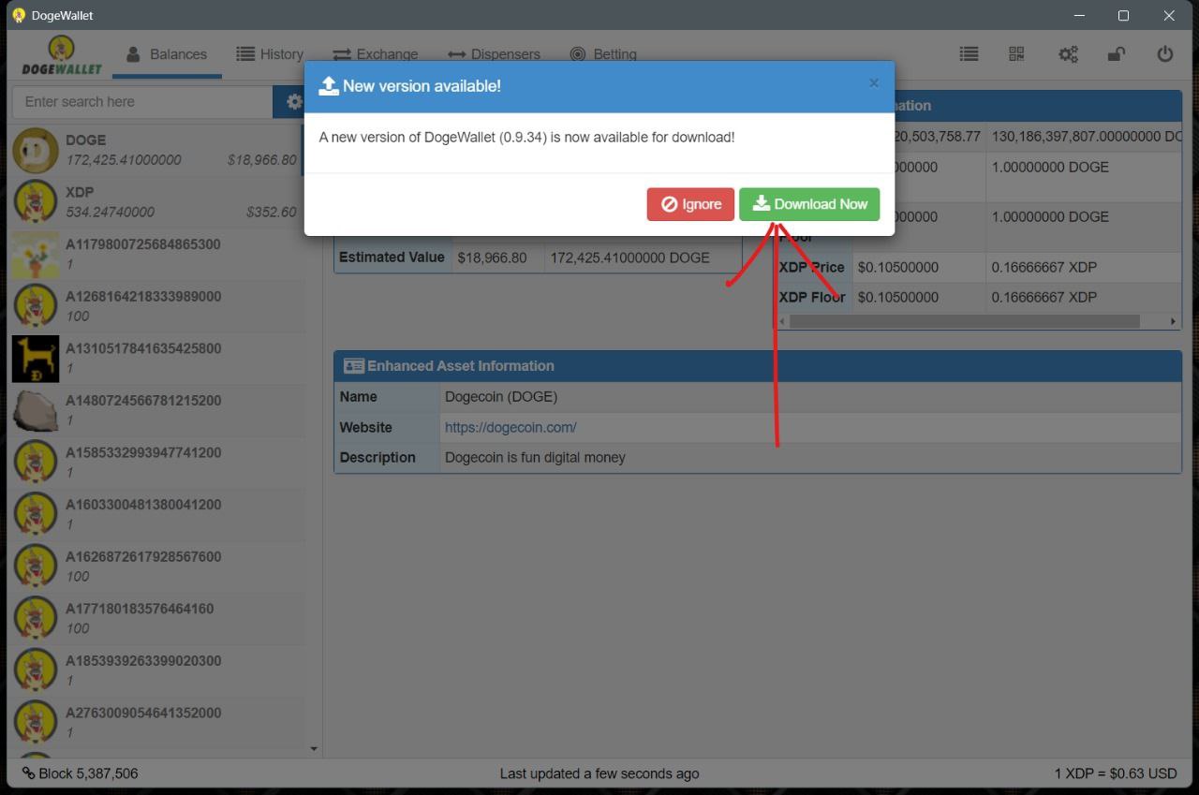Click the XDP balance $352.60 value
This screenshot has height=795, width=1199.
[x=271, y=213]
